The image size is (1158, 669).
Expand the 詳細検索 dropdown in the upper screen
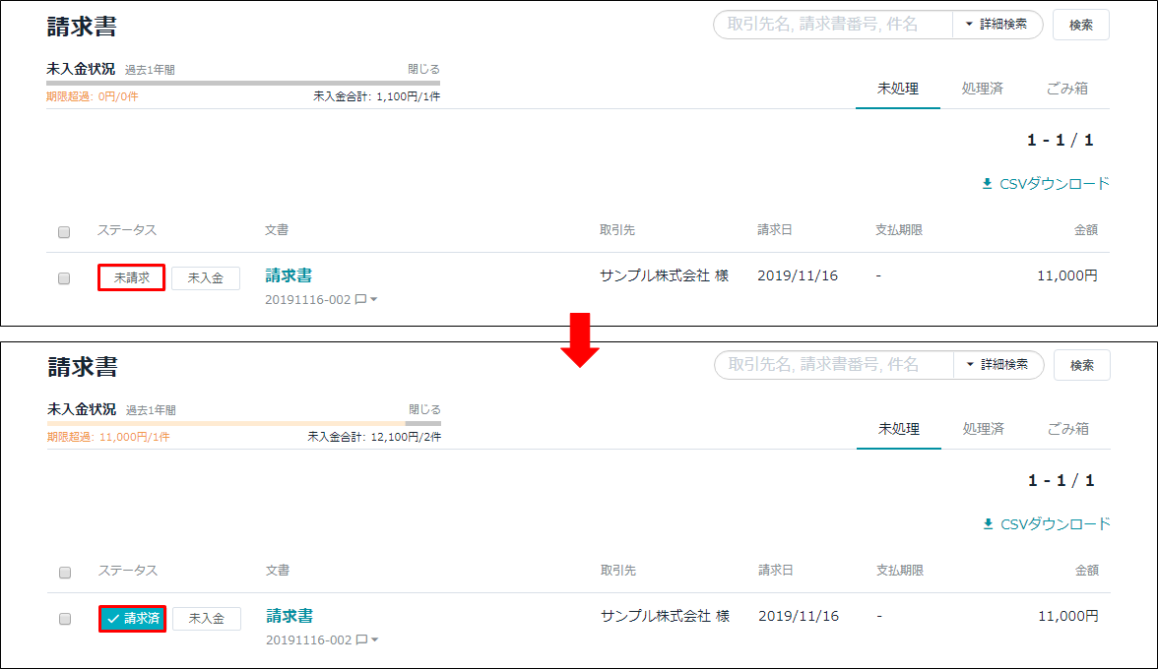tap(997, 25)
